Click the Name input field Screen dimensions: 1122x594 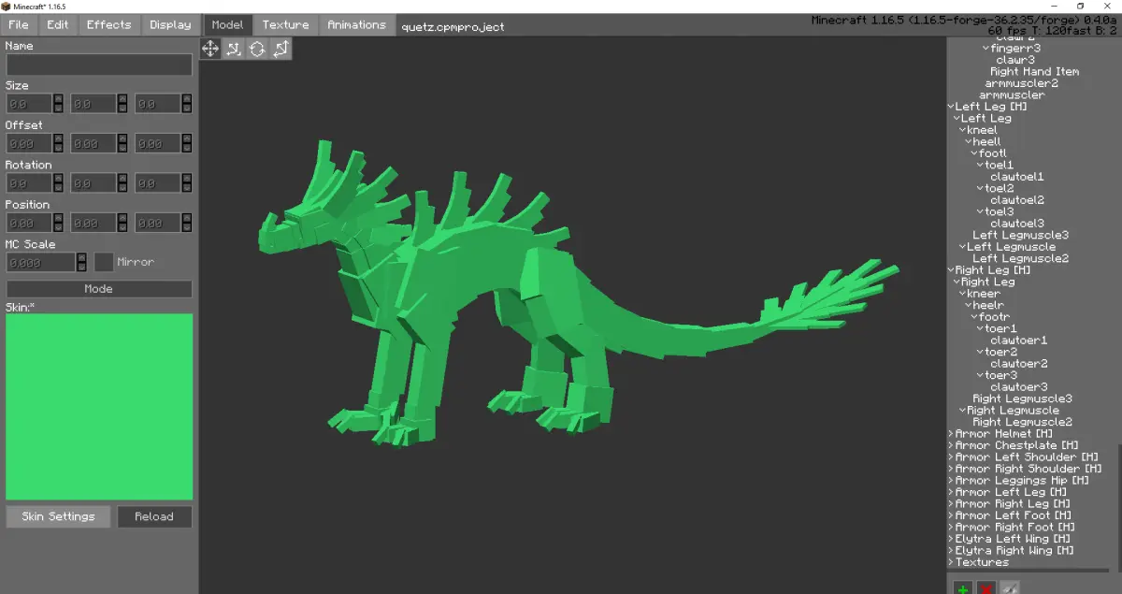[x=99, y=65]
